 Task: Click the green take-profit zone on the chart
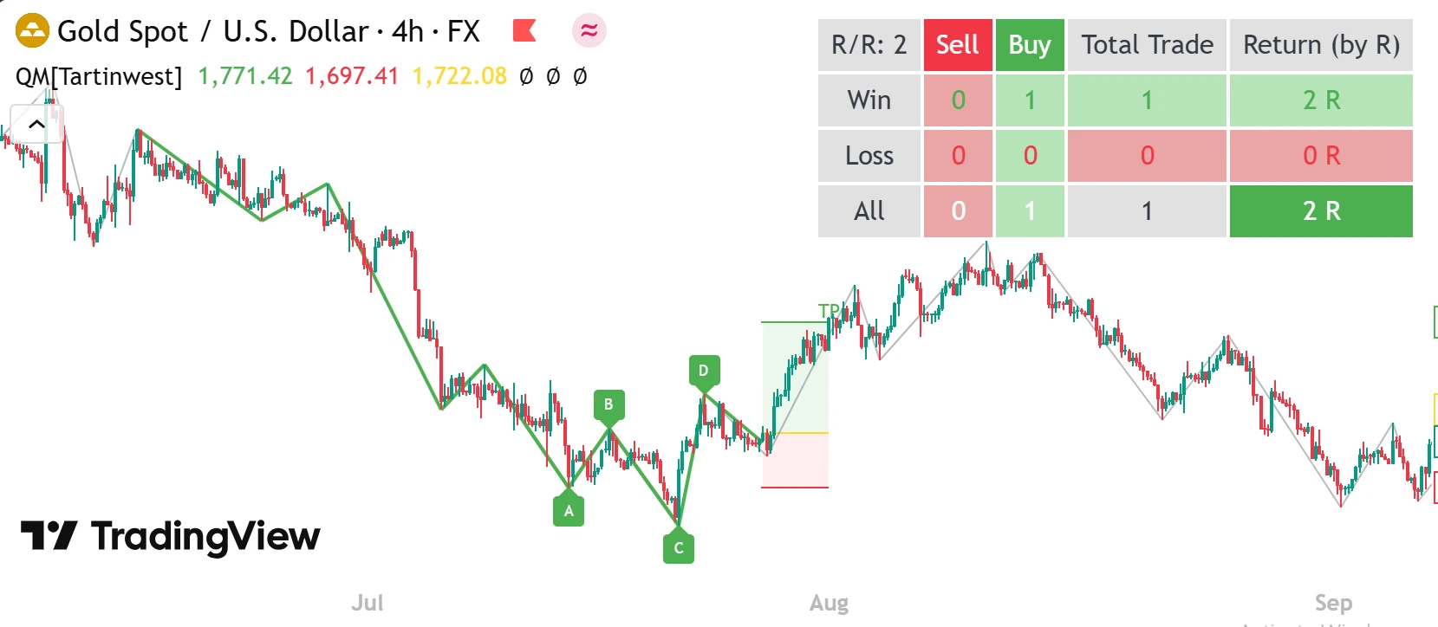[x=795, y=377]
